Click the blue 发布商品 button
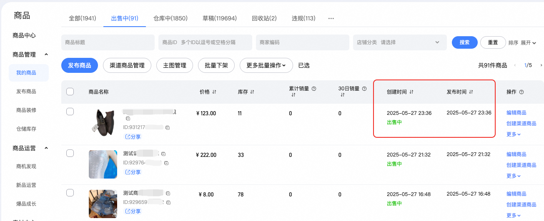Viewport: 544px width, 221px height. pyautogui.click(x=80, y=65)
